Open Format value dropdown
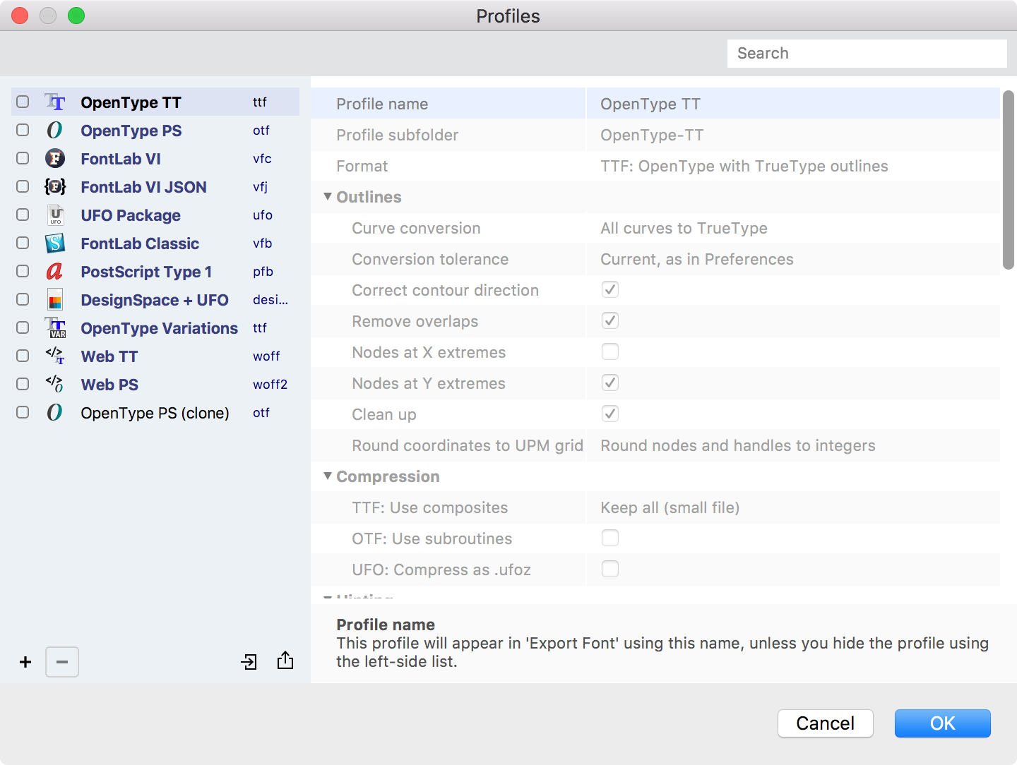1017x765 pixels. point(793,166)
